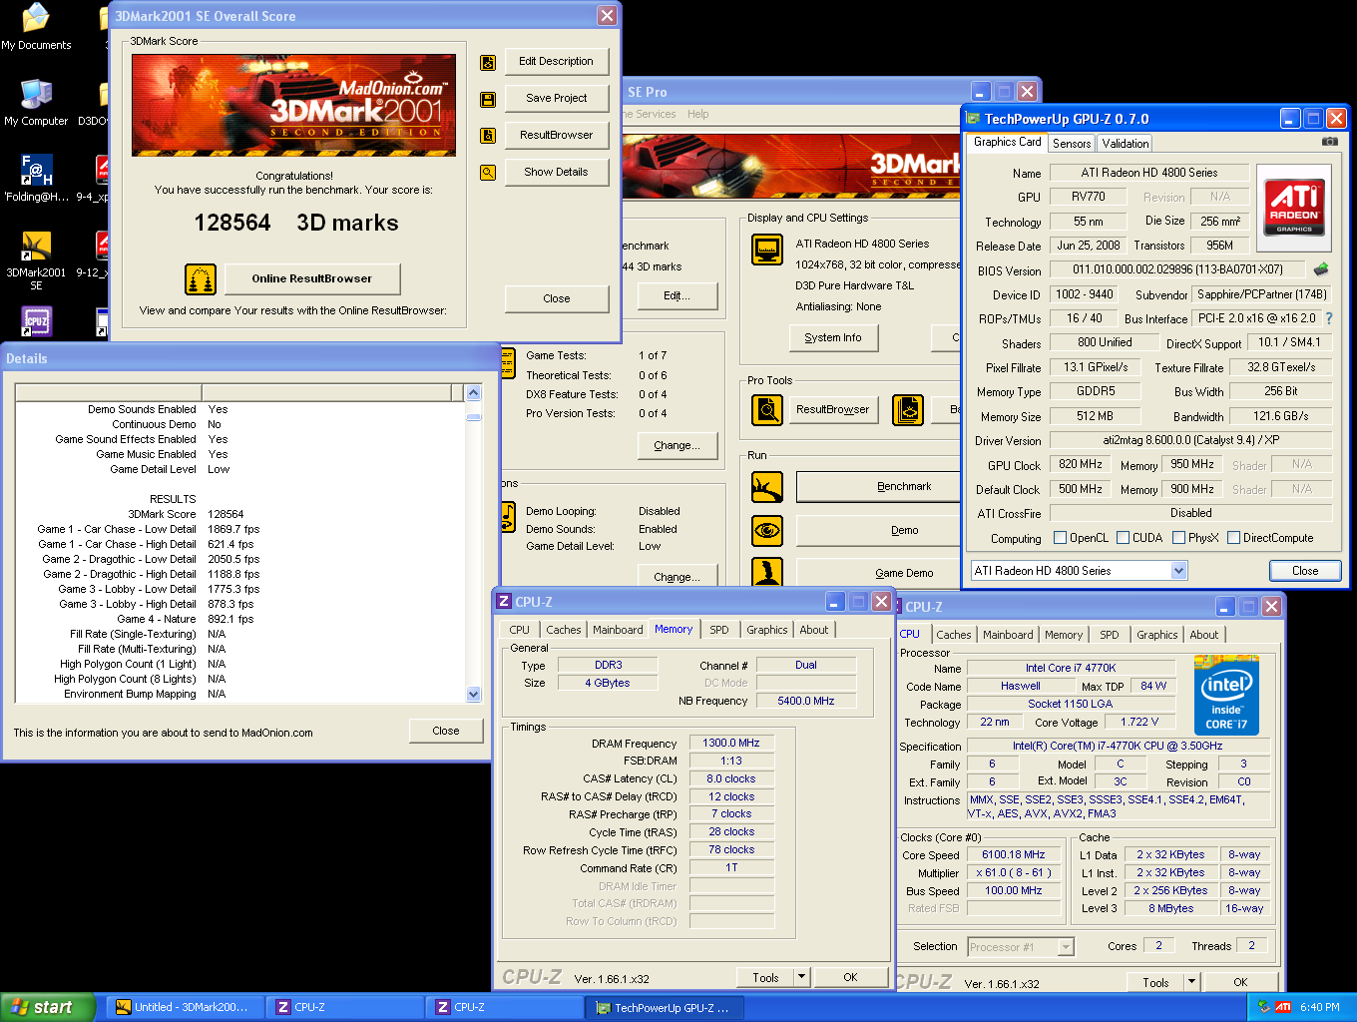1357x1022 pixels.
Task: Click the GPU-Z Driver Version field
Action: tap(1190, 440)
